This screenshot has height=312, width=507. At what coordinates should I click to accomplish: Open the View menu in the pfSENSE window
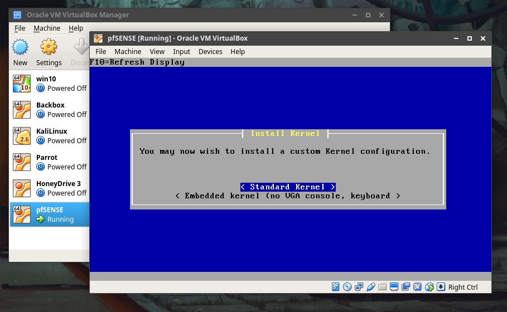pyautogui.click(x=157, y=52)
